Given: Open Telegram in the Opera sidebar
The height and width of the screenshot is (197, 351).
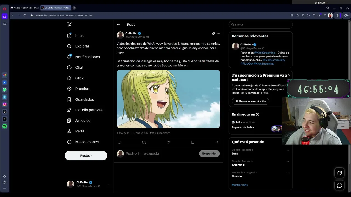Looking at the screenshot, I should click(5, 97).
